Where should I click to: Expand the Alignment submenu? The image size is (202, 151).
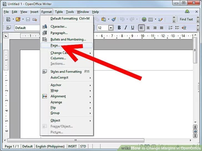pos(90,97)
